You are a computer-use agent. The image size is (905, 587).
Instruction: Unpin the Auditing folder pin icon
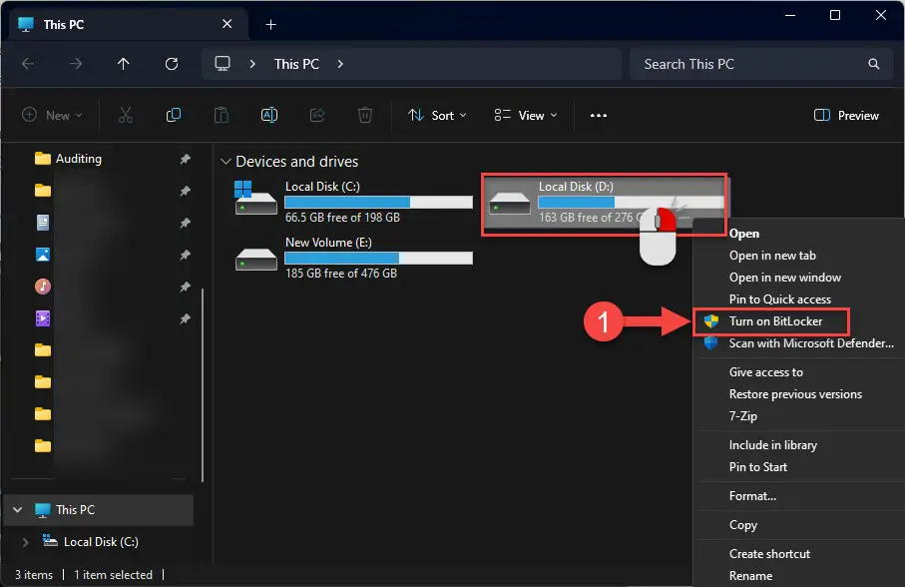[x=185, y=159]
